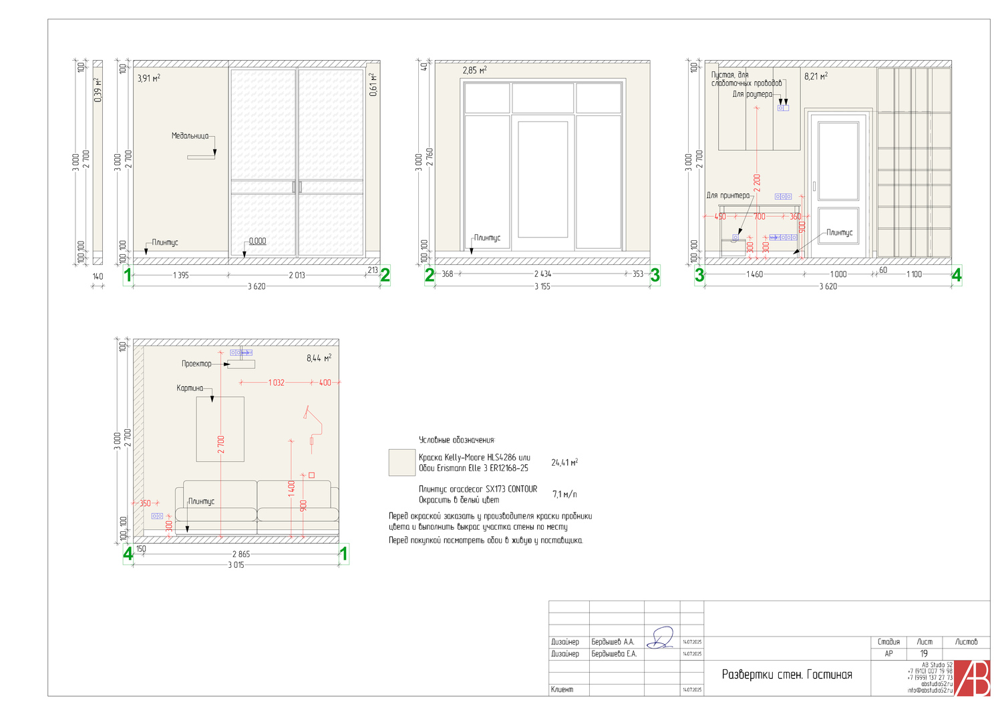Open the info@abstudio52.ru email link
The width and height of the screenshot is (1002, 708).
pyautogui.click(x=930, y=691)
